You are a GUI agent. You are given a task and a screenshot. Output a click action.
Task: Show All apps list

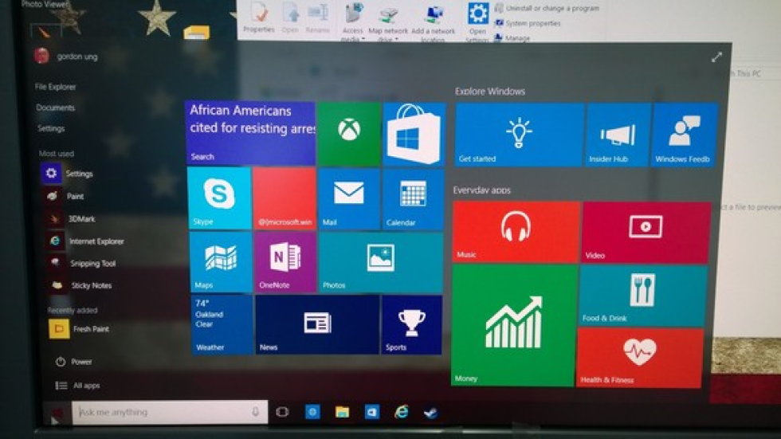pos(77,386)
